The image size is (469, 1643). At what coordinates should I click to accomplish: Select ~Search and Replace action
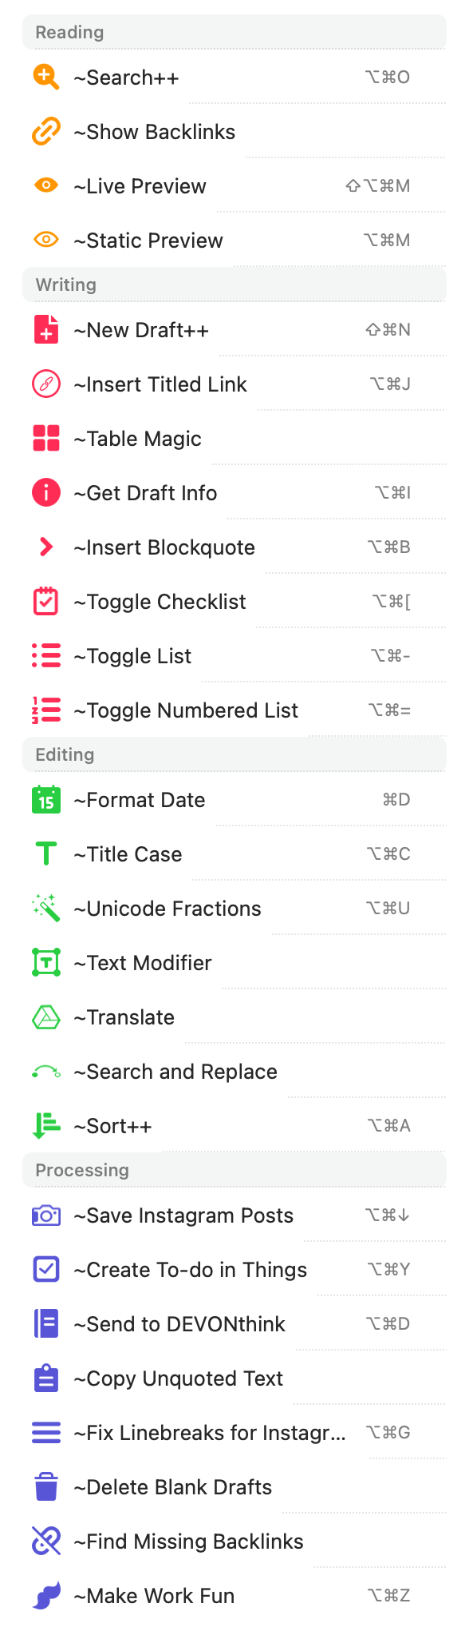(235, 1072)
